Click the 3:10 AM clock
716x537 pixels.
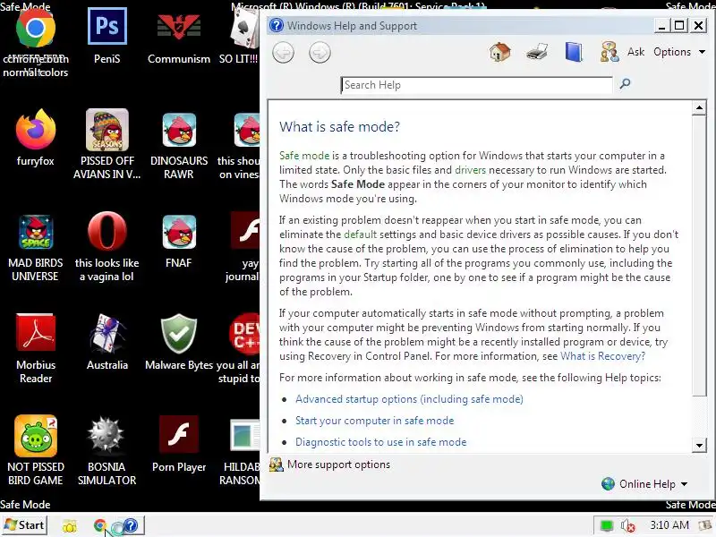(x=669, y=525)
